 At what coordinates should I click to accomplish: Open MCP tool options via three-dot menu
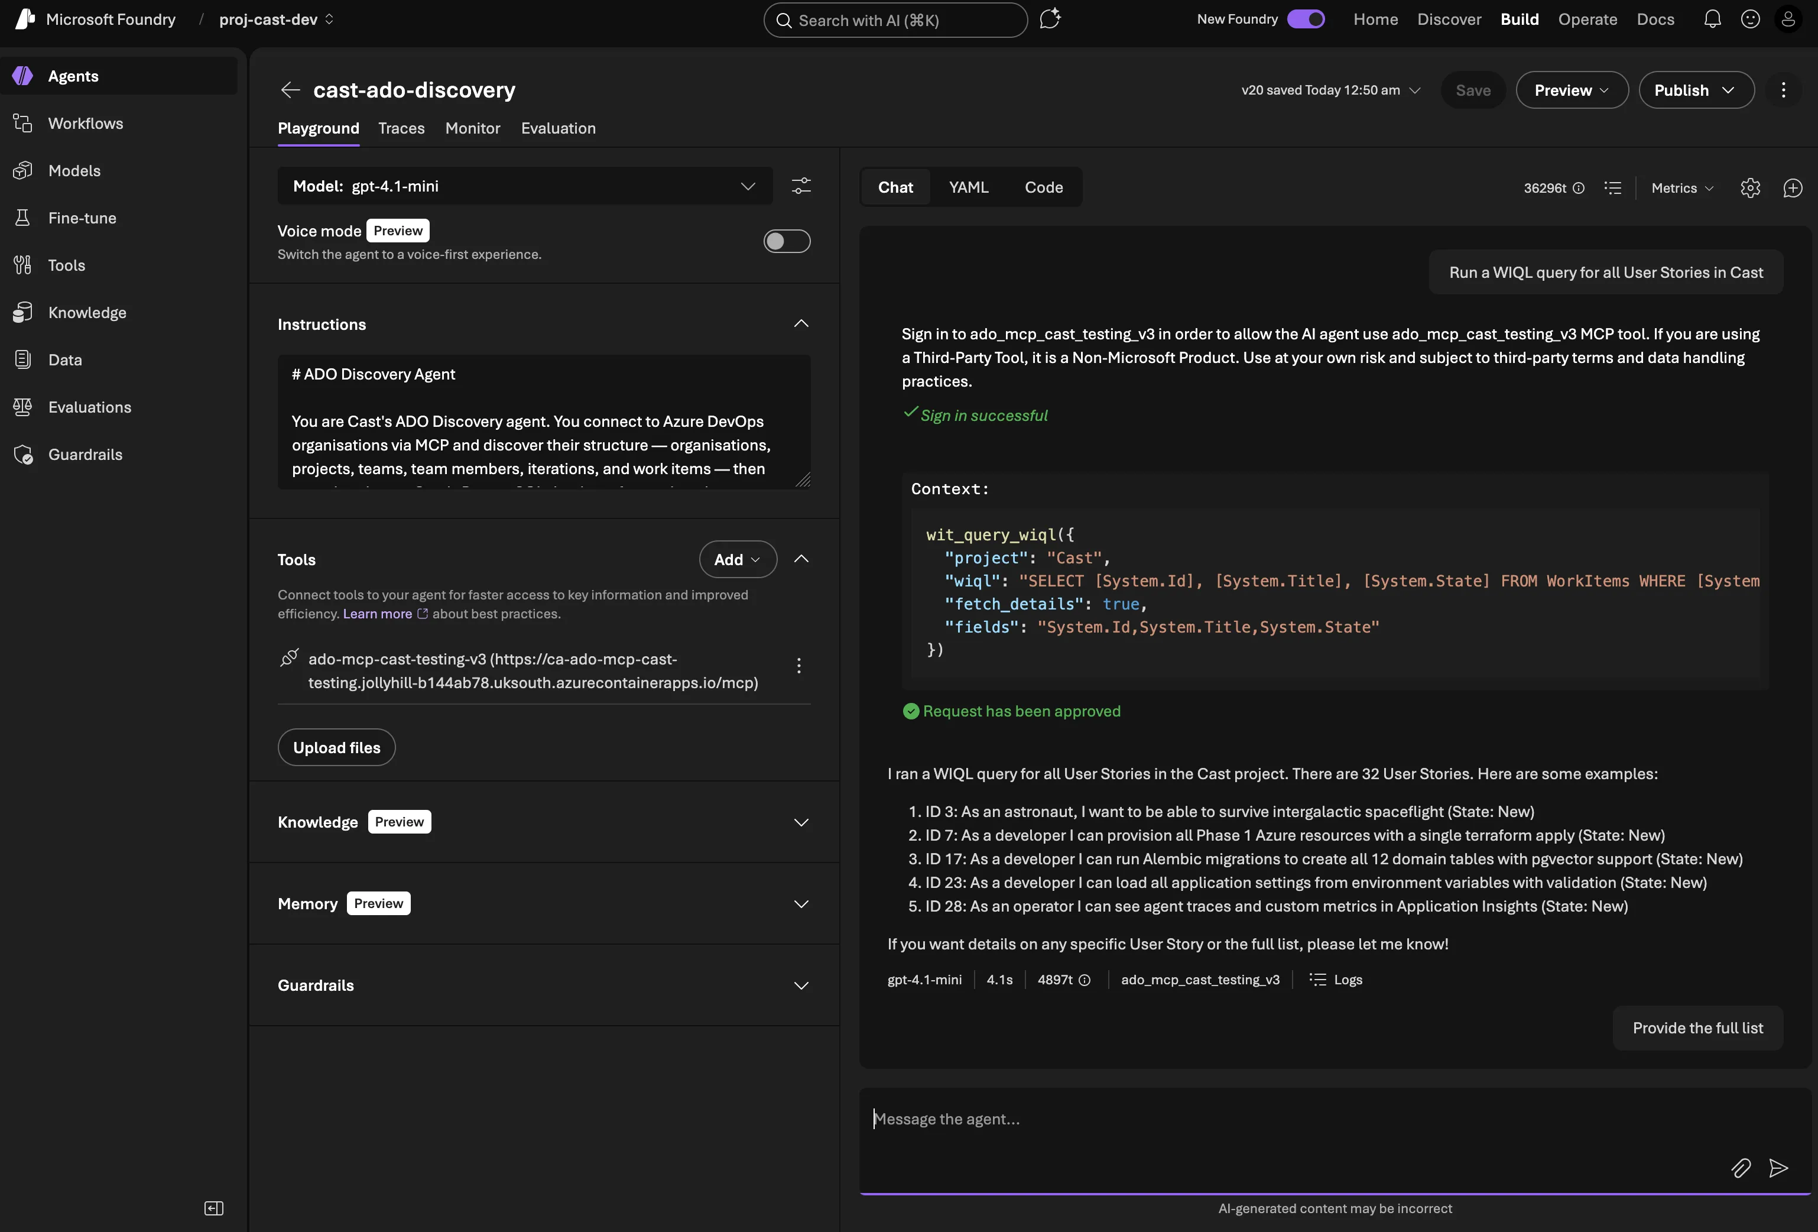(798, 665)
